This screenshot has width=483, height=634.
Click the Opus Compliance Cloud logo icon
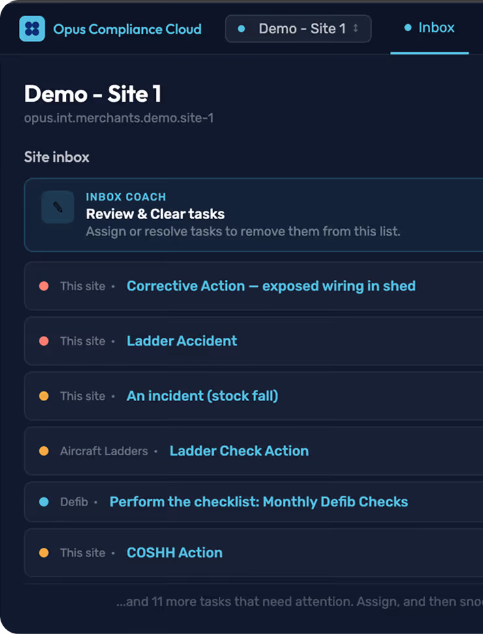32,29
